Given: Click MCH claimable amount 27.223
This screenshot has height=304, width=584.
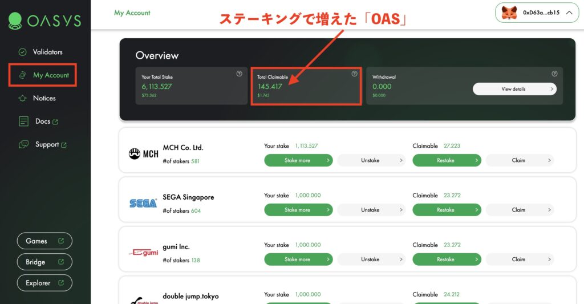Looking at the screenshot, I should [452, 146].
